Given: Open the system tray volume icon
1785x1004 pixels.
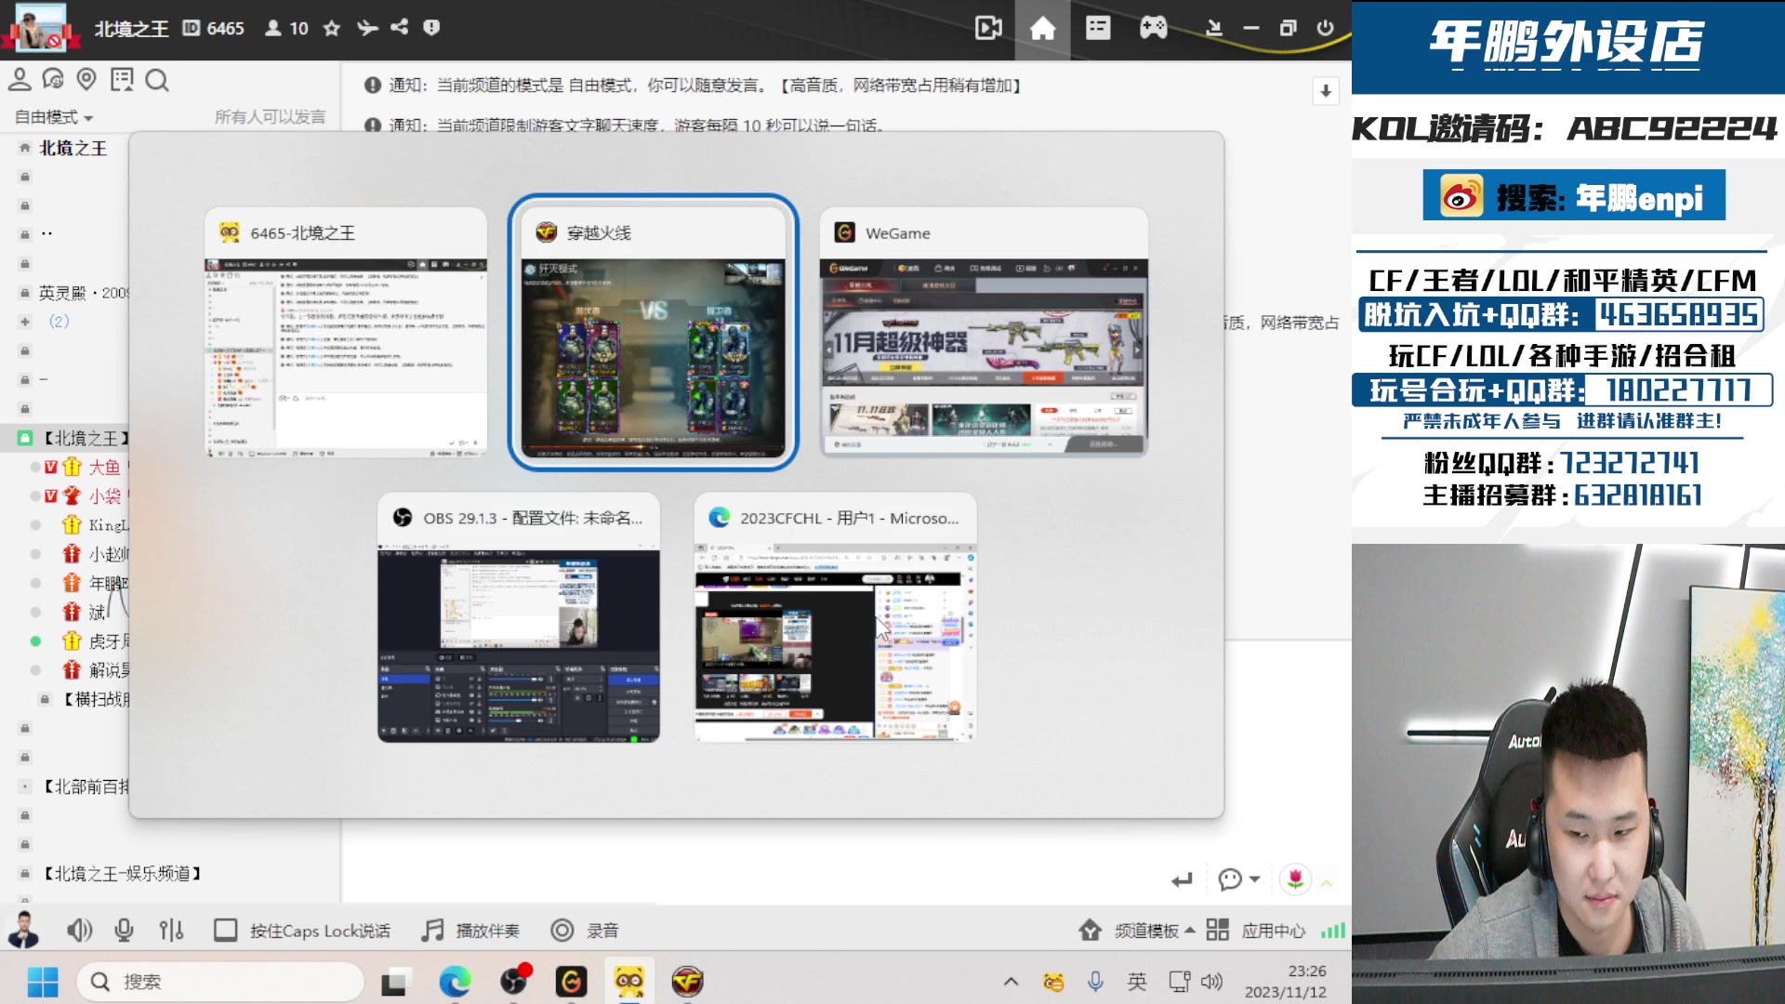Looking at the screenshot, I should 1211,982.
